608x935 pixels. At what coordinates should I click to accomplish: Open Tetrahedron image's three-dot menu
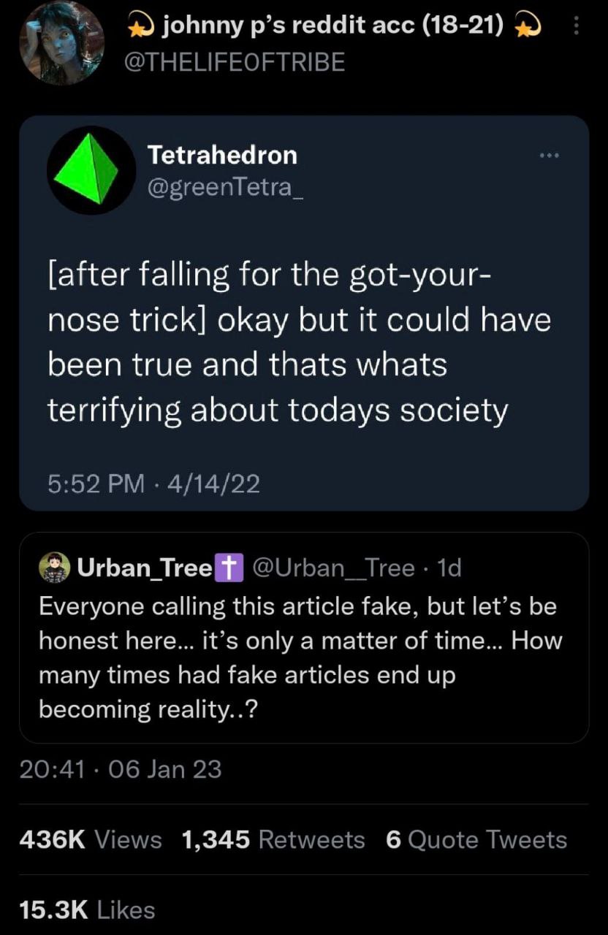pyautogui.click(x=549, y=156)
